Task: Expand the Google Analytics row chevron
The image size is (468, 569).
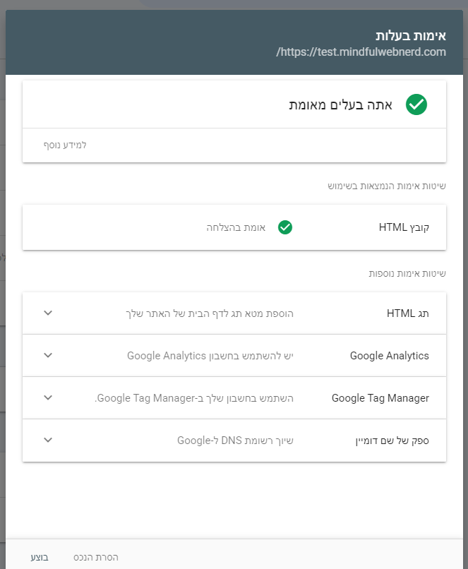Action: 48,355
